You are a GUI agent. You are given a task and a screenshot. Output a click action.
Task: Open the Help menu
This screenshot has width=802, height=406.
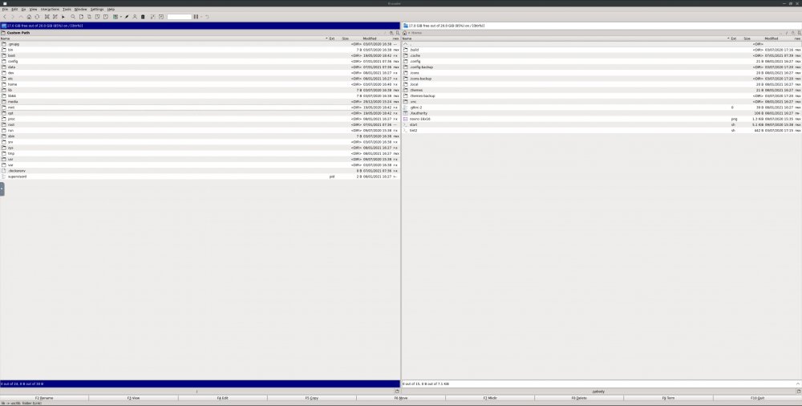[111, 9]
